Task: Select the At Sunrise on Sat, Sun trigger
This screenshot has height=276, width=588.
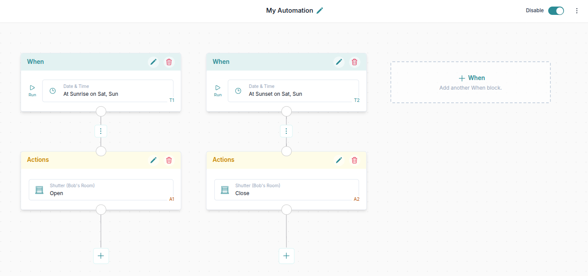Action: pyautogui.click(x=108, y=91)
